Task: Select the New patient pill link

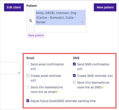Action: (36, 36)
